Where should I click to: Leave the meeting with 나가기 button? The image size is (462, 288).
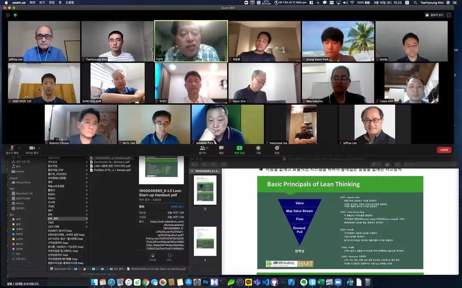(444, 150)
